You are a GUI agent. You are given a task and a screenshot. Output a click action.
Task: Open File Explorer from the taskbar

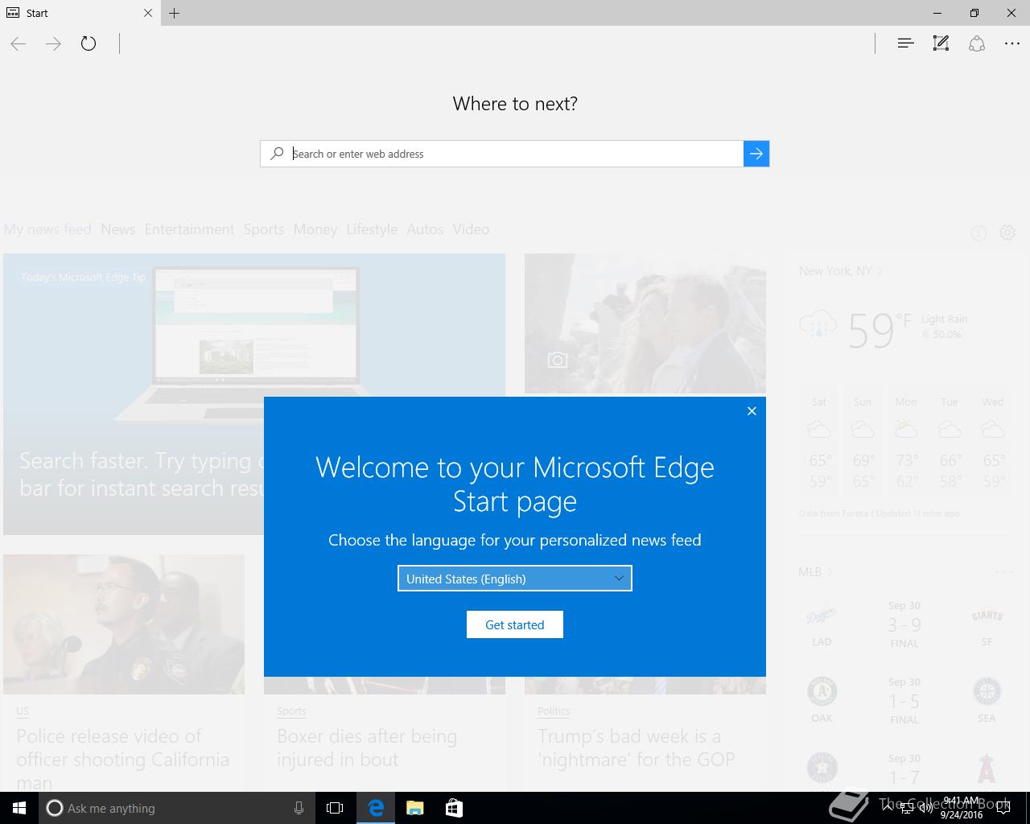click(x=414, y=808)
